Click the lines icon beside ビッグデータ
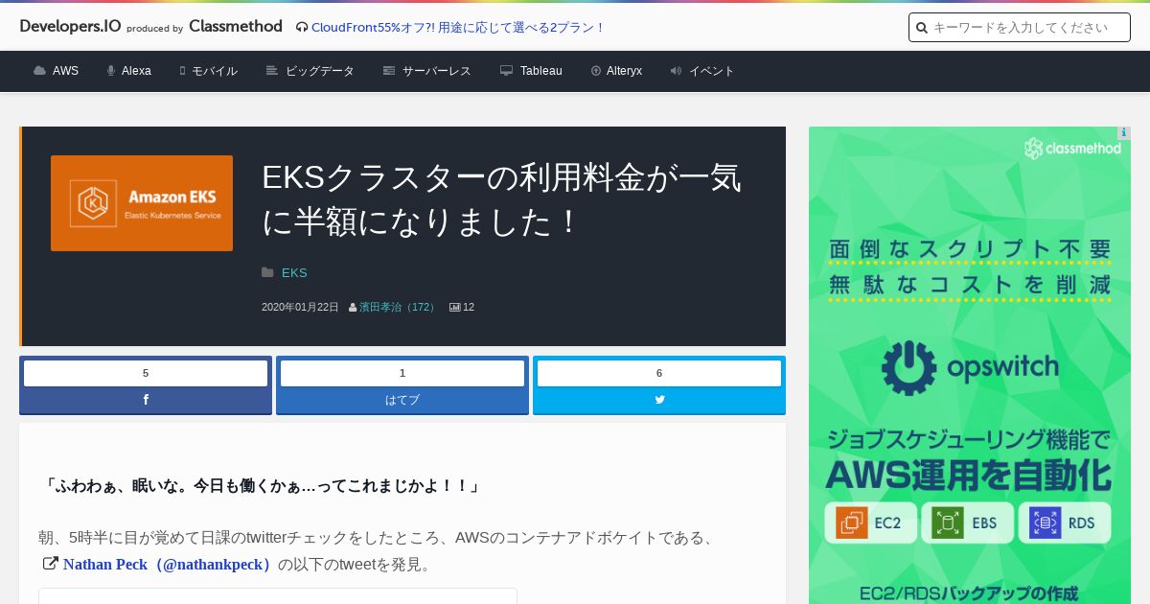Viewport: 1150px width, 604px height. pyautogui.click(x=272, y=71)
